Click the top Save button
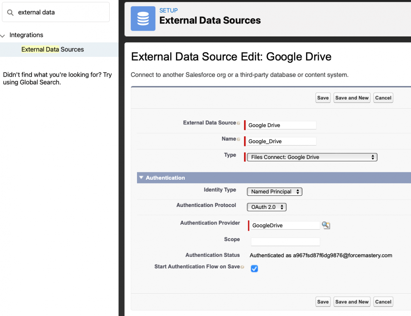 (323, 98)
